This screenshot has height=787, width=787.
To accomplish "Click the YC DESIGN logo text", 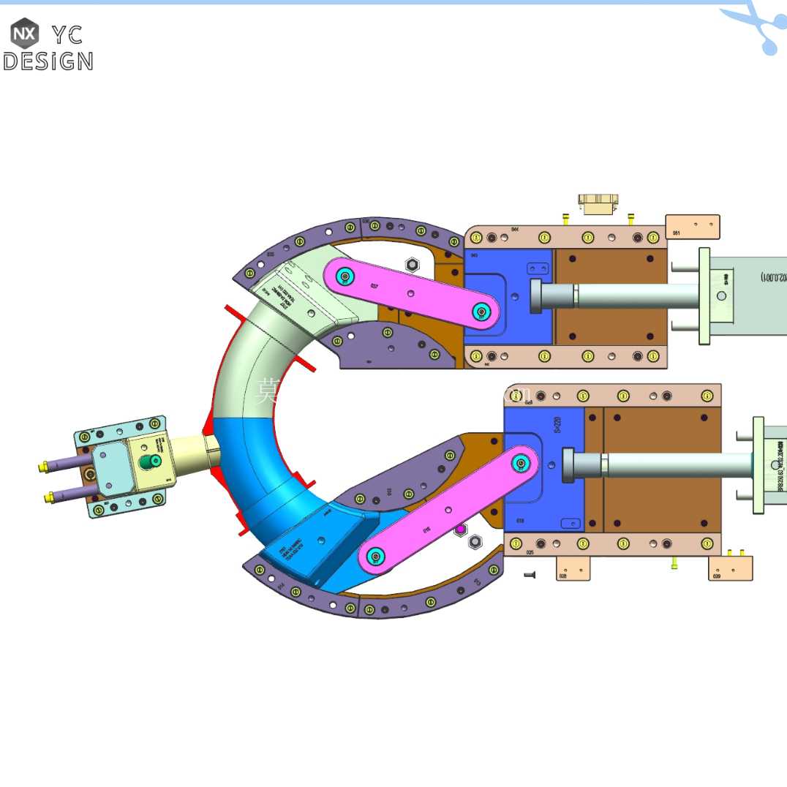I will click(48, 48).
